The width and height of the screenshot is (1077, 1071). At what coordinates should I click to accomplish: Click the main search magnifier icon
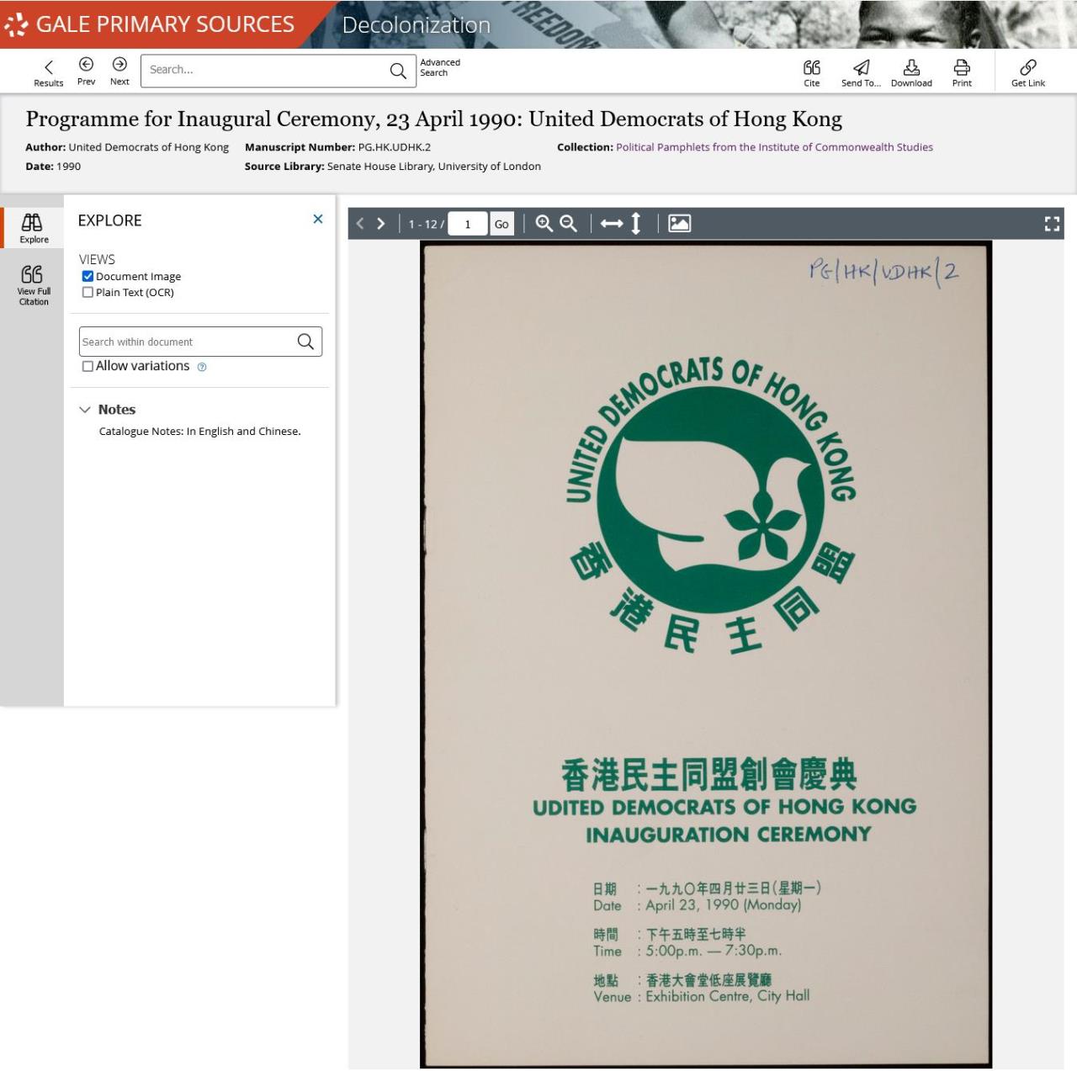(x=398, y=71)
